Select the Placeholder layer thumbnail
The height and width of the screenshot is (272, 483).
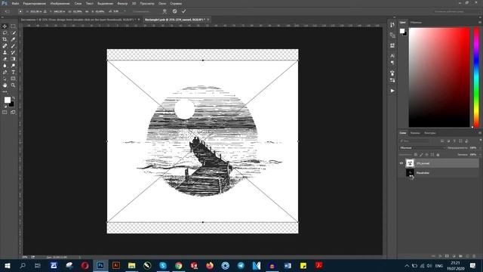[x=410, y=173]
